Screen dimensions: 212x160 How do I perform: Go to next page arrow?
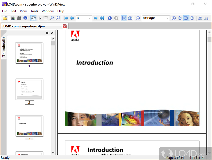click(x=96, y=18)
